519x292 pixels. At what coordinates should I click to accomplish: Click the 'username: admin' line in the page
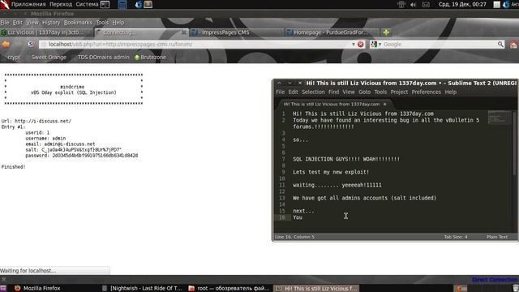[45, 139]
